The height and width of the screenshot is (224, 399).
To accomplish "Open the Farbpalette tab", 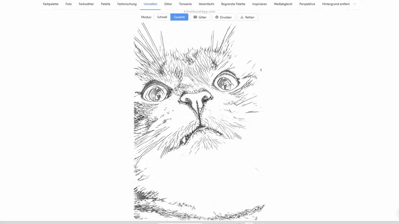I will pyautogui.click(x=50, y=4).
